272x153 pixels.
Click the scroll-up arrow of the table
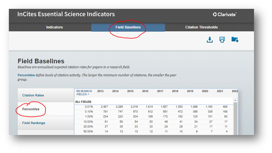coord(235,100)
